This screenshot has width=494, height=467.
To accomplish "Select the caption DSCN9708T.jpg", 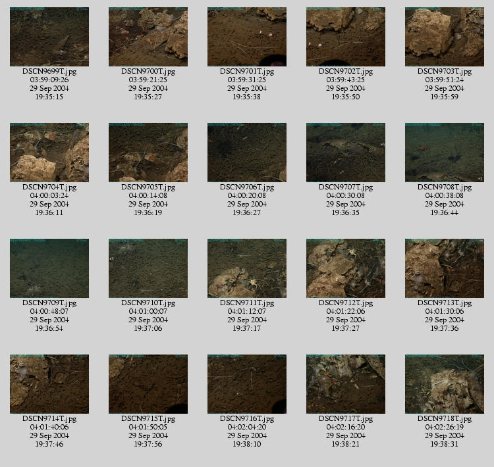I will [x=445, y=187].
